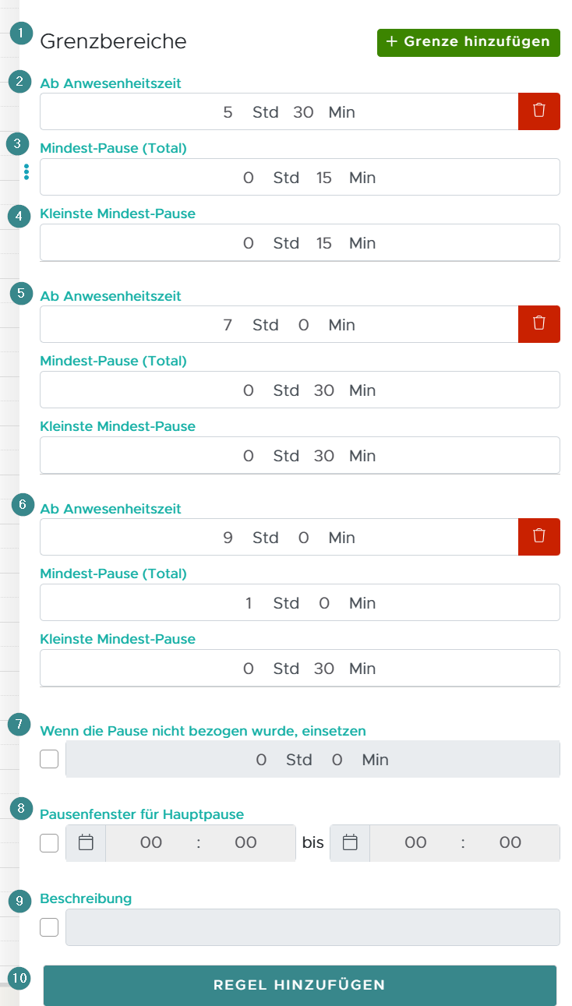Select the Mindest-Pause field showing 1 Std
The height and width of the screenshot is (1006, 572).
300,602
